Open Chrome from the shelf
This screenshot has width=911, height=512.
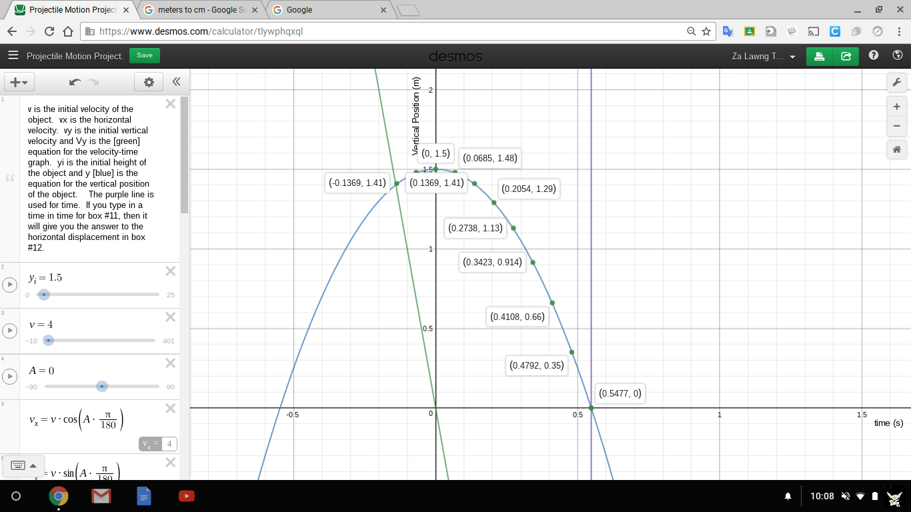59,496
